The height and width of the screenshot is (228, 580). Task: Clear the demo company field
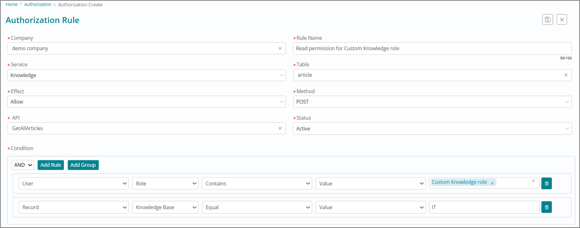[x=280, y=48]
